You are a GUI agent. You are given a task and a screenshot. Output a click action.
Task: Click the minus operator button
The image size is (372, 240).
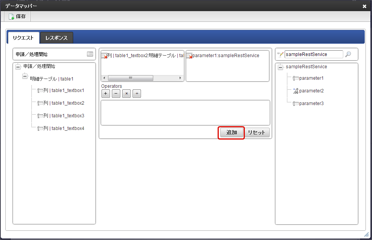click(116, 94)
